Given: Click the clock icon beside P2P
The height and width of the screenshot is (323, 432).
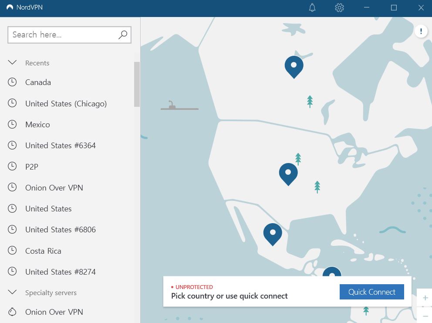Looking at the screenshot, I should (x=12, y=167).
